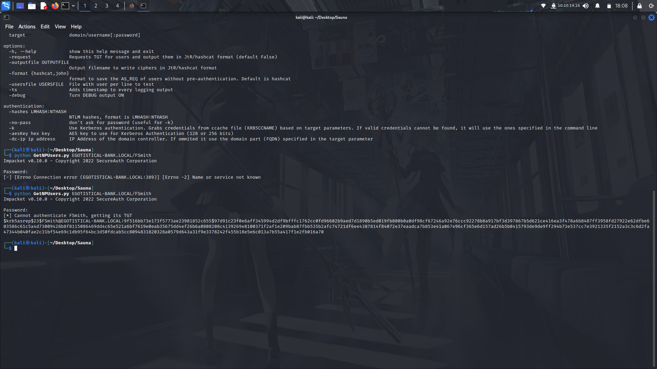Open the notifications bell

(597, 5)
